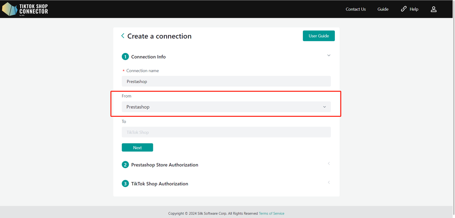Screen dimensions: 455x218
Task: Click the Next button
Action: (138, 148)
